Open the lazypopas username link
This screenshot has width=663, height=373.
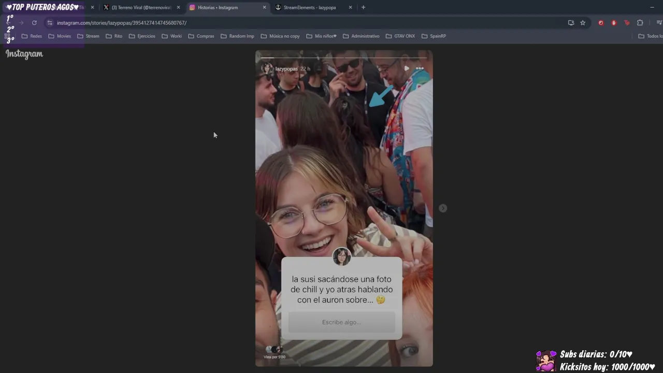286,69
